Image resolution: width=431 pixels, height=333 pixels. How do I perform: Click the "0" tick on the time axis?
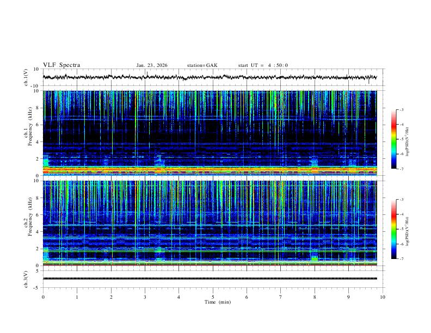coord(43,297)
